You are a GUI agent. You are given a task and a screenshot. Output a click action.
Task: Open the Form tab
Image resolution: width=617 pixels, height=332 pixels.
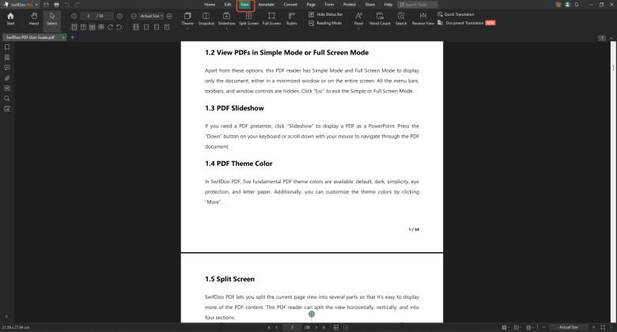point(329,5)
